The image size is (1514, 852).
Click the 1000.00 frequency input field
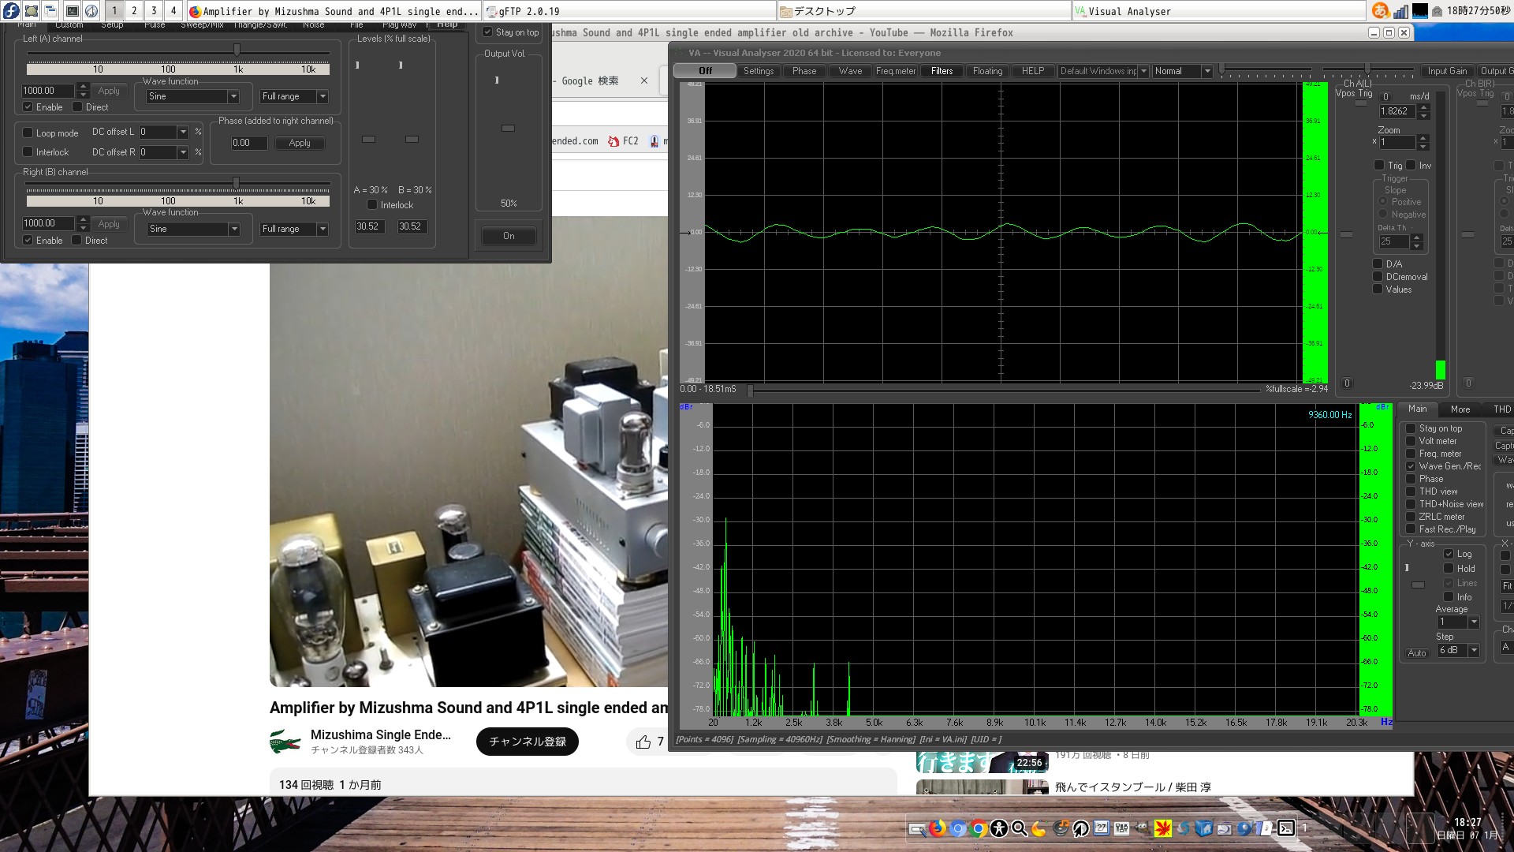(47, 90)
